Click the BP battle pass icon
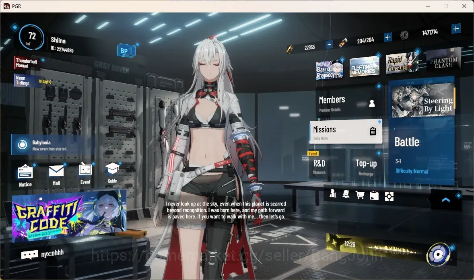This screenshot has width=474, height=280. point(126,51)
